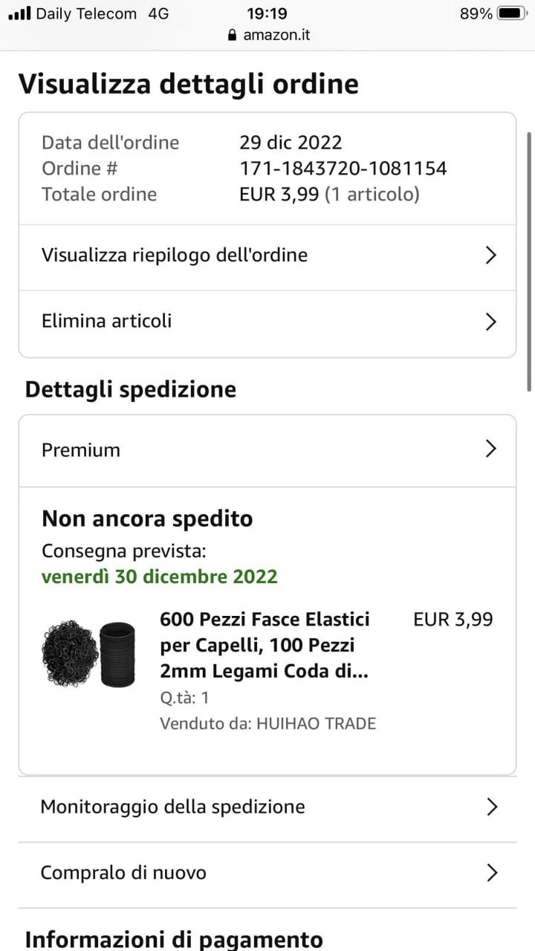The width and height of the screenshot is (535, 951).
Task: Tap chevron arrow in Premium row
Action: [490, 449]
